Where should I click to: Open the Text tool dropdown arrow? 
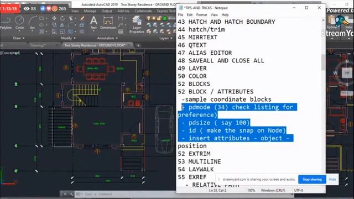pyautogui.click(x=93, y=31)
